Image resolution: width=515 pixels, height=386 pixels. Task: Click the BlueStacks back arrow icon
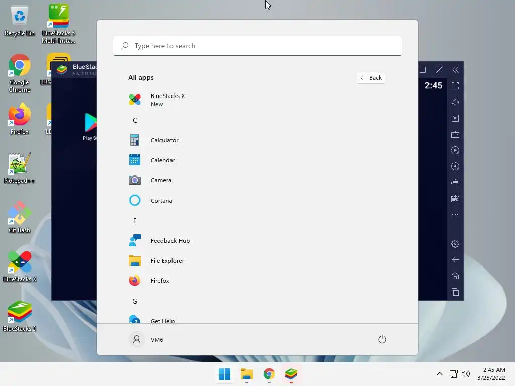pos(455,260)
